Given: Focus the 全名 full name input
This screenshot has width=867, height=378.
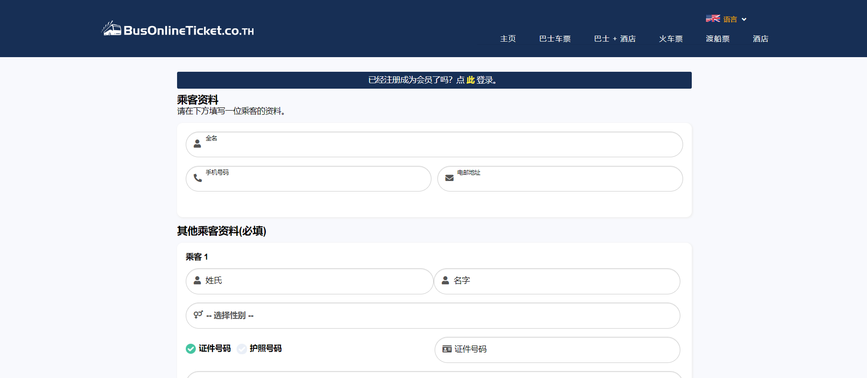Looking at the screenshot, I should click(434, 144).
